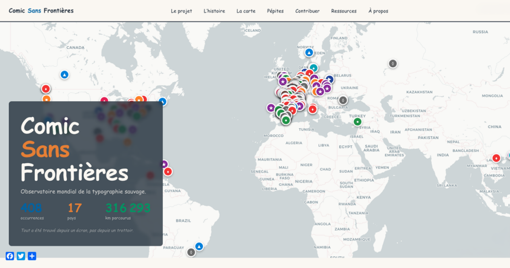Open the Le projet menu item
Image resolution: width=510 pixels, height=268 pixels.
click(x=181, y=11)
